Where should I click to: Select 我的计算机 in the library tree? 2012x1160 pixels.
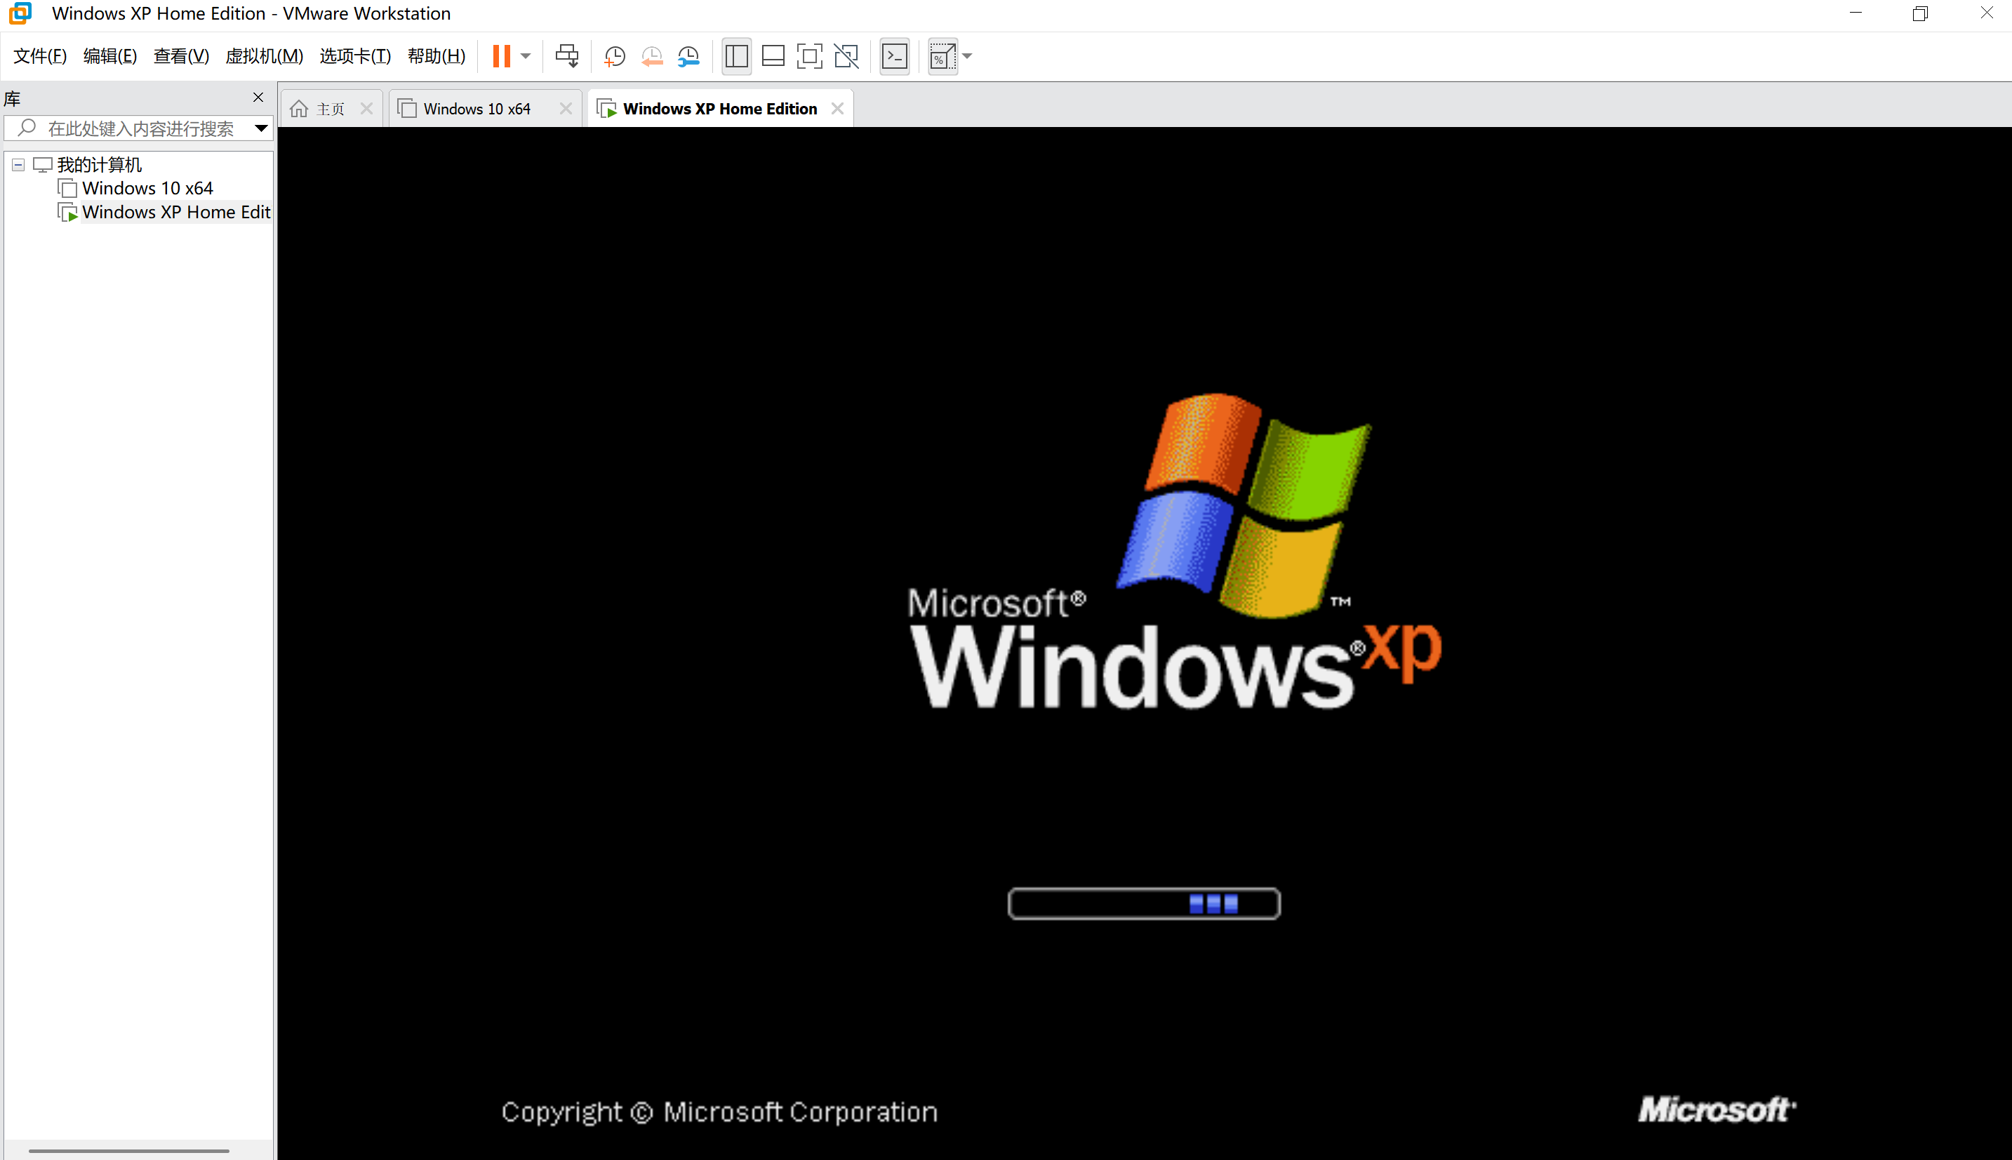[99, 165]
